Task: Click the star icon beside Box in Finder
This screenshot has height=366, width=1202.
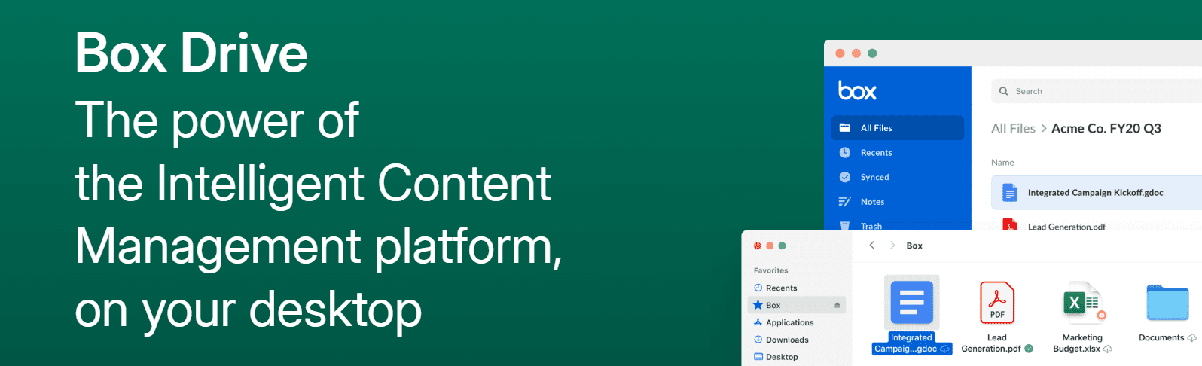Action: [758, 305]
